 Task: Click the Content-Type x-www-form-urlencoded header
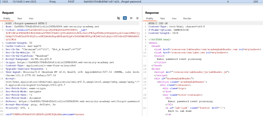point(40,66)
